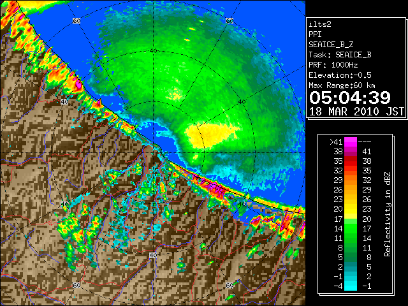Click the SEAICE_B_Z product name

point(331,45)
